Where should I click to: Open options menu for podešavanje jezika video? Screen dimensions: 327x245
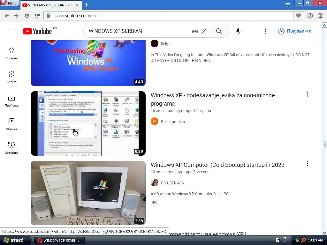tap(308, 94)
